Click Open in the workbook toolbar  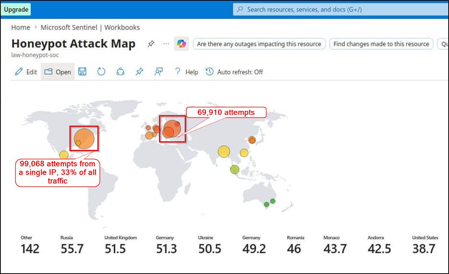click(57, 72)
